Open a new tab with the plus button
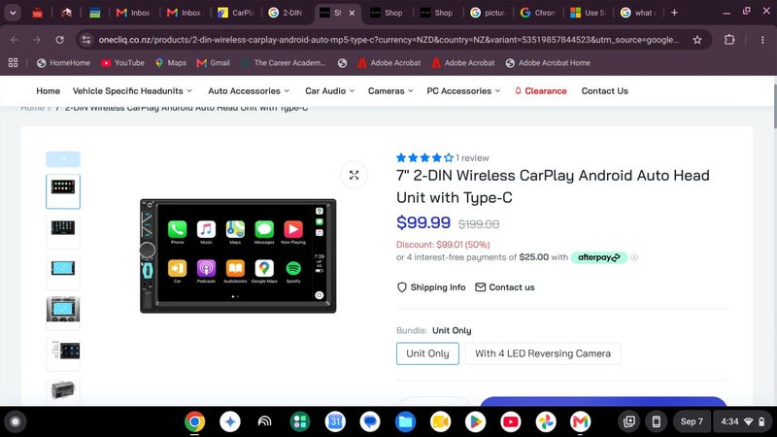This screenshot has height=437, width=777. coord(674,13)
